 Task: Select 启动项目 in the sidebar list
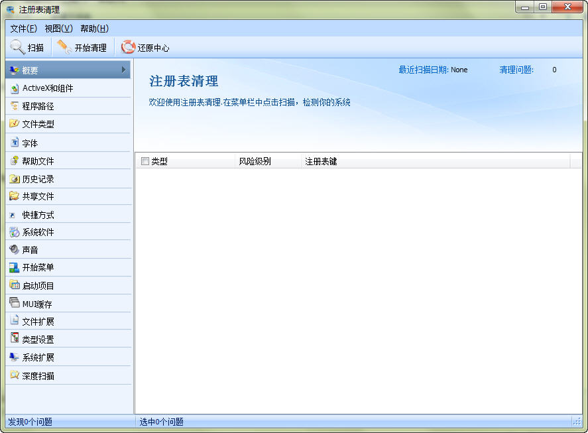[38, 286]
